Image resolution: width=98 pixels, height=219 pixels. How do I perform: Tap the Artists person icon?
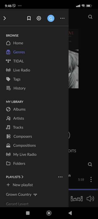tap(8, 118)
